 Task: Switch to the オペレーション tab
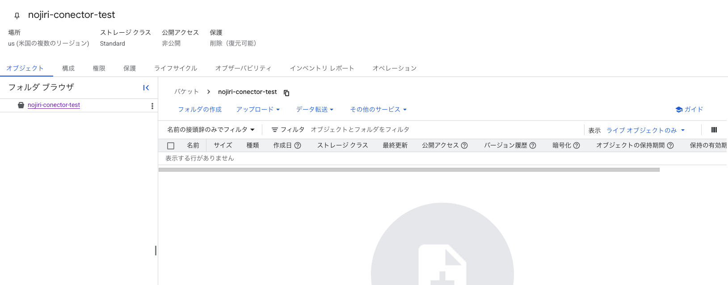(x=395, y=68)
